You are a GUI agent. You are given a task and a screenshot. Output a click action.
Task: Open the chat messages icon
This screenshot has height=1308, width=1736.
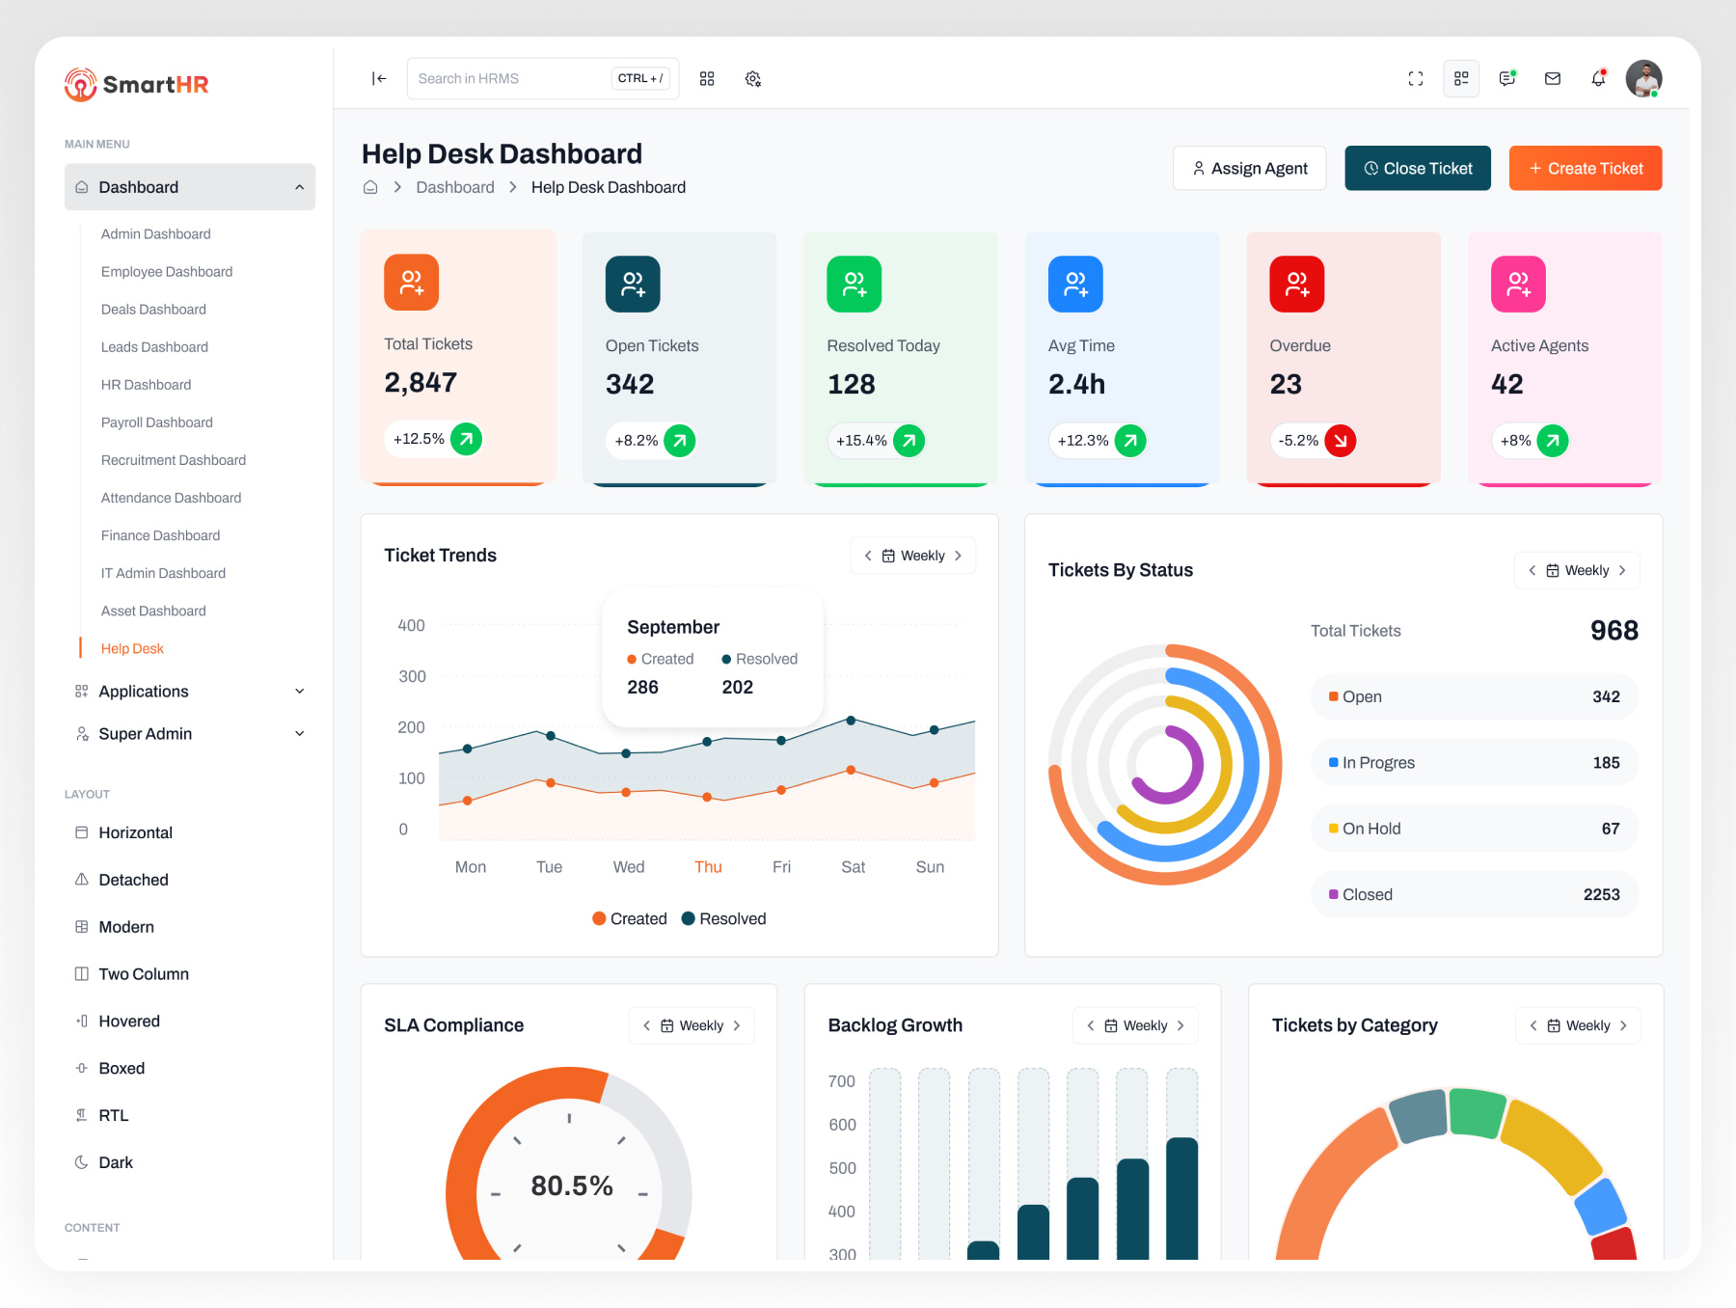(x=1507, y=79)
